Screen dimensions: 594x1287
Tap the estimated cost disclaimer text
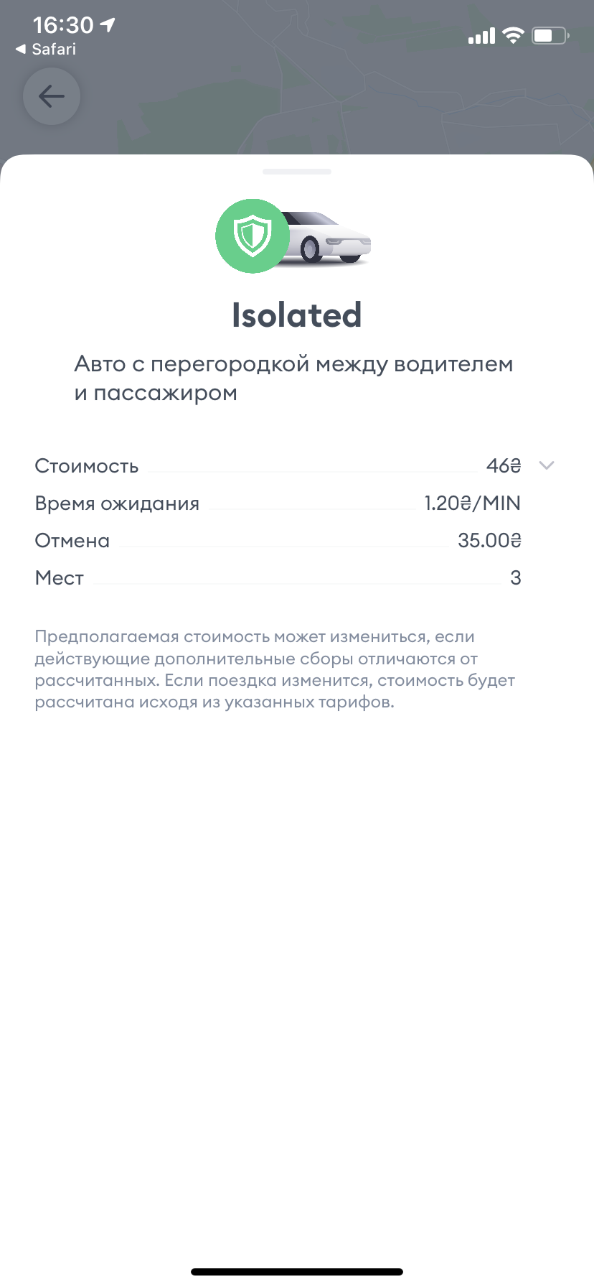tap(275, 669)
